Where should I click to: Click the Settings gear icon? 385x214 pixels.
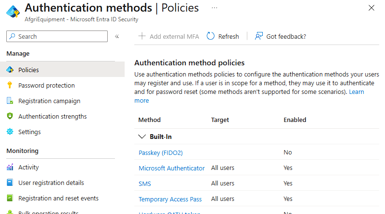pos(10,132)
